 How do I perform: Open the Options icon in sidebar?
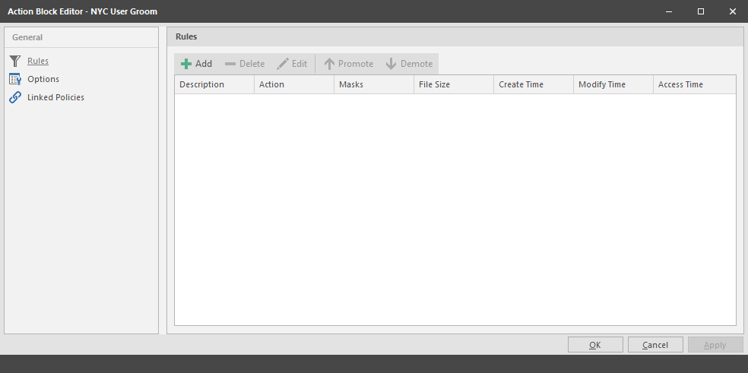[x=15, y=79]
